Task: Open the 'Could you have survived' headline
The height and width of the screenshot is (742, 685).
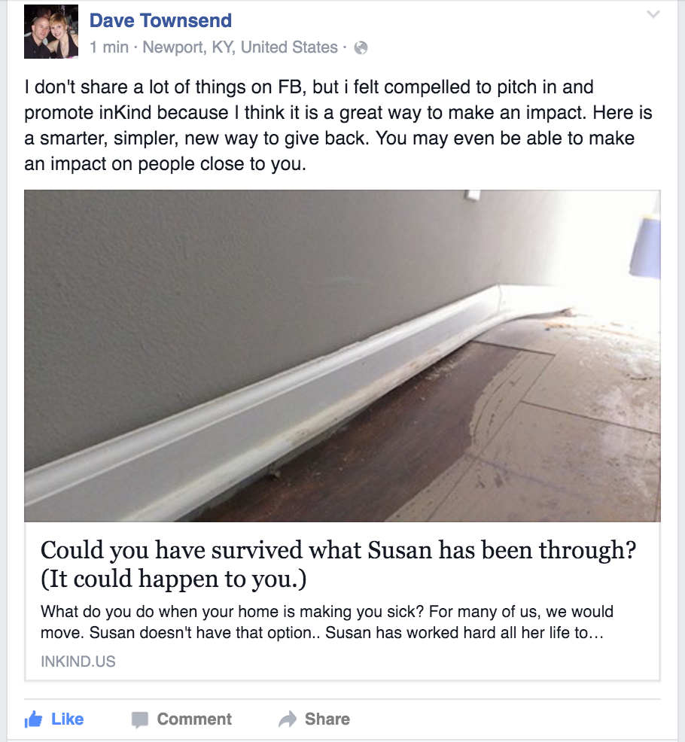Action: [x=338, y=550]
